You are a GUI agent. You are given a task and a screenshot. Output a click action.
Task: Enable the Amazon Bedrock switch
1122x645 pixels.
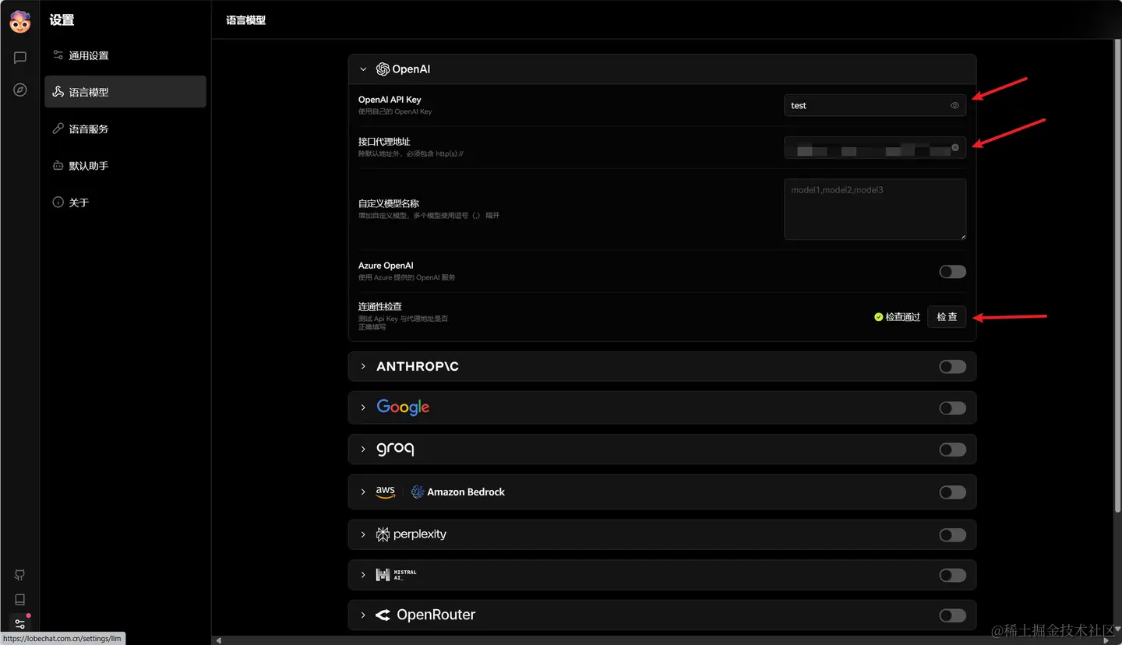tap(952, 492)
